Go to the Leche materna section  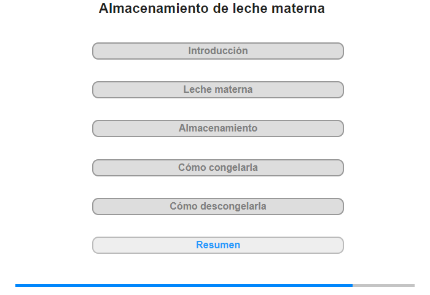pos(218,90)
